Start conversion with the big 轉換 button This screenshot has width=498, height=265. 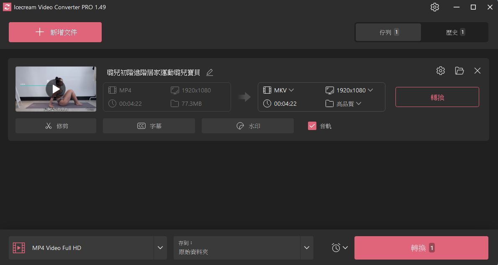[x=421, y=247]
